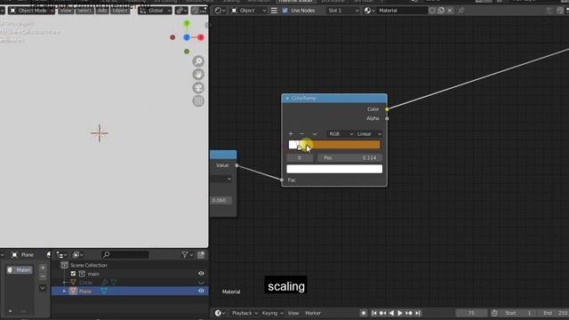The image size is (569, 320).
Task: Open the Slot 1 material slot dropdown
Action: 343,11
